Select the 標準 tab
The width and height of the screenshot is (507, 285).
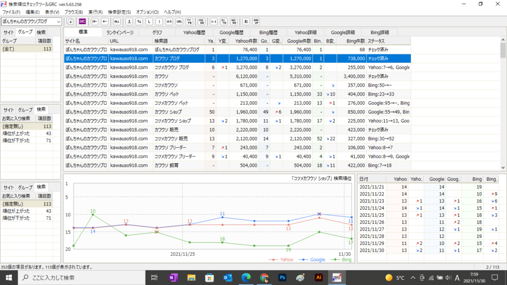[83, 32]
